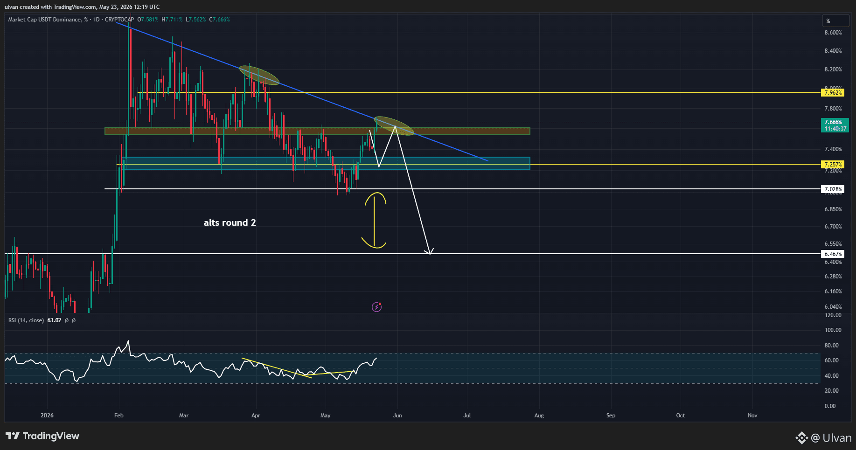This screenshot has height=450, width=856.
Task: Click the low value L7.562% in legend
Action: 195,20
